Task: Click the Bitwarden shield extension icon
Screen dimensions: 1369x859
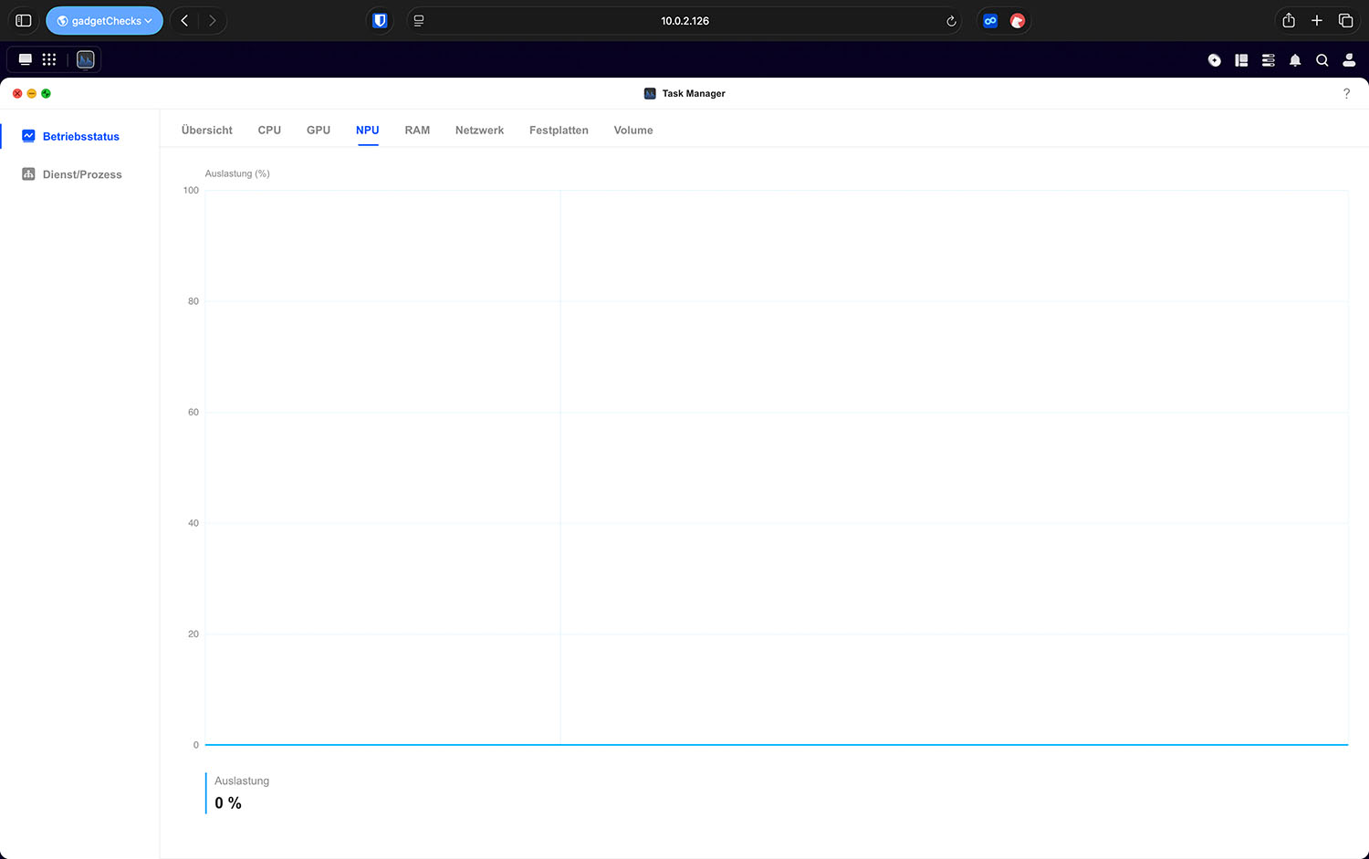Action: pos(380,21)
